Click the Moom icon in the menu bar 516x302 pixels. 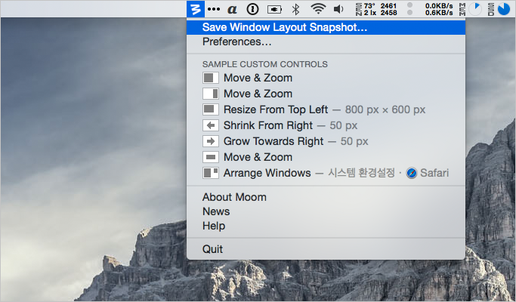(x=196, y=9)
